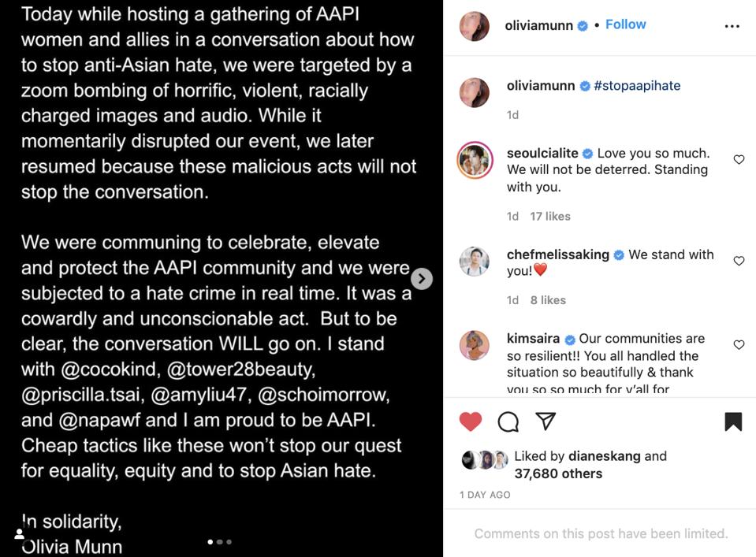Screen dimensions: 756x557
Task: Click the tagged people icon on the image
Action: [x=20, y=534]
